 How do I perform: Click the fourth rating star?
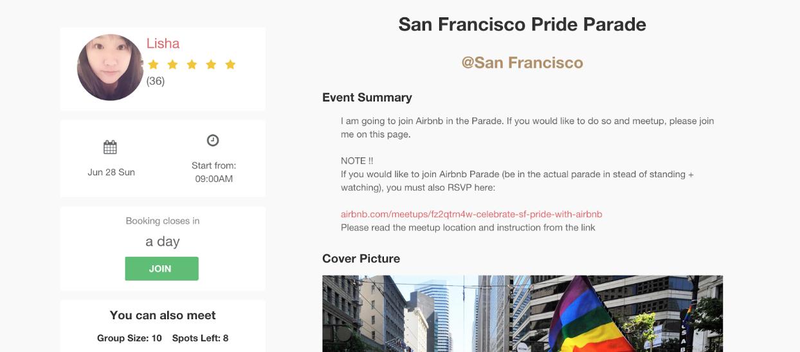tap(211, 64)
